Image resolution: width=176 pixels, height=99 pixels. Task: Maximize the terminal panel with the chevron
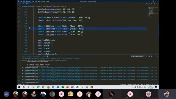click(x=155, y=56)
